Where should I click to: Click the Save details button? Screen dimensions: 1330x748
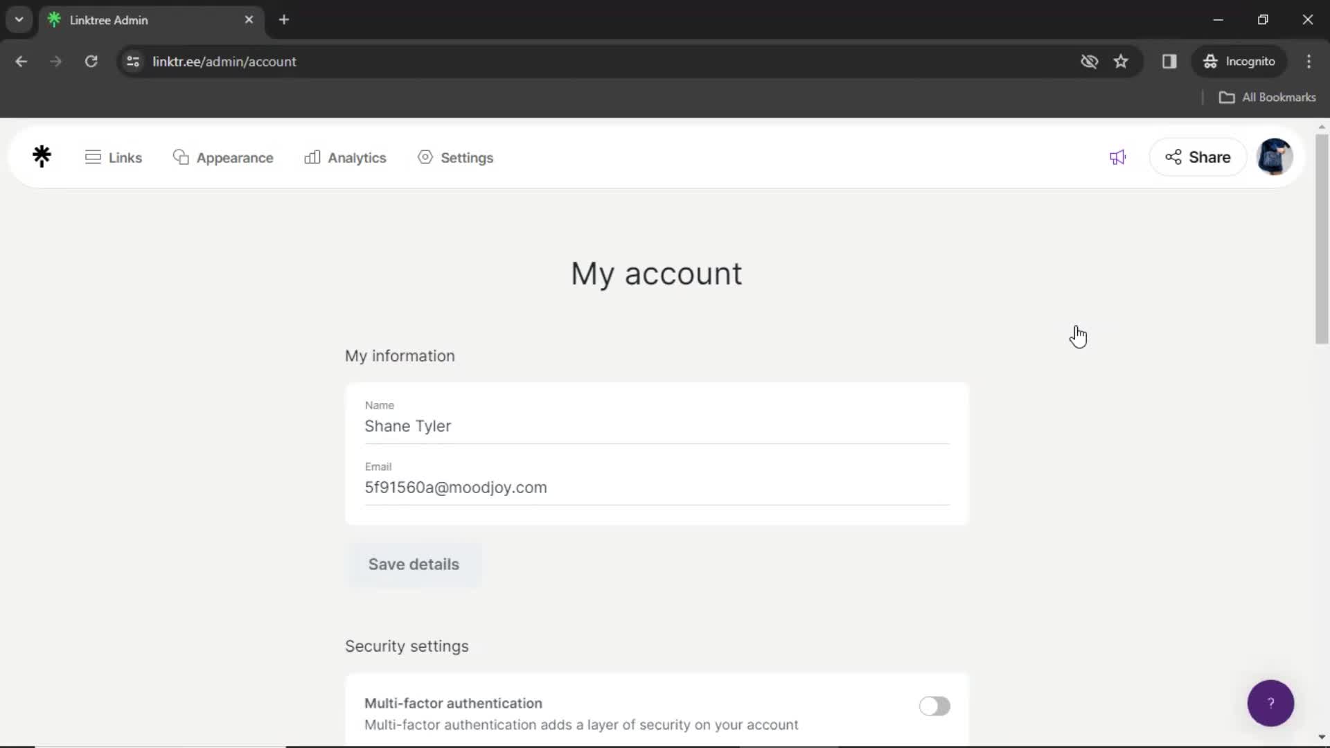point(414,564)
